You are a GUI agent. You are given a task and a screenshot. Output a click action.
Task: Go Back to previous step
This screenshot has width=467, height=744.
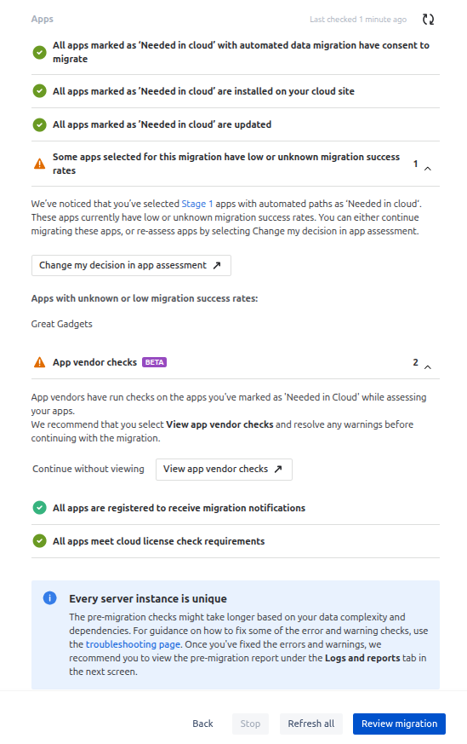tap(202, 724)
